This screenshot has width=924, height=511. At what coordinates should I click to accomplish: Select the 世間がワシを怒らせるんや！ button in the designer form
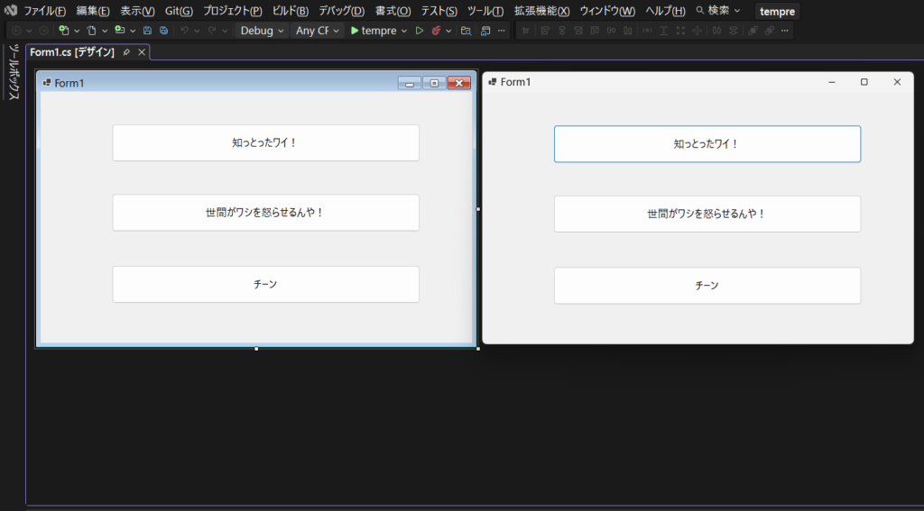tap(265, 213)
